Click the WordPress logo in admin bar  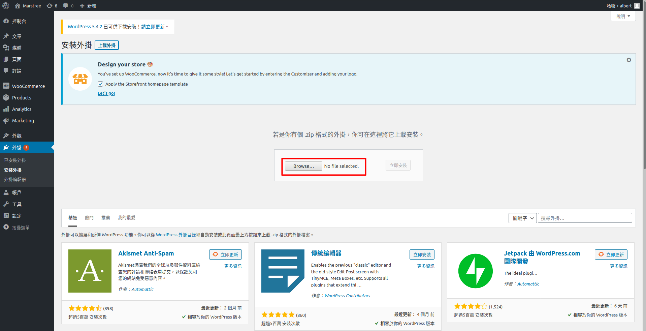click(x=6, y=6)
